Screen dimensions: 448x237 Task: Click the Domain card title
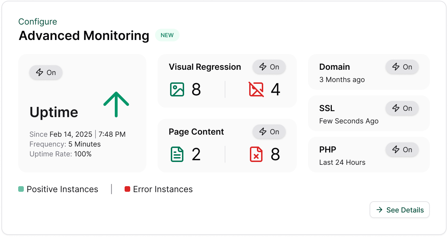pyautogui.click(x=335, y=67)
